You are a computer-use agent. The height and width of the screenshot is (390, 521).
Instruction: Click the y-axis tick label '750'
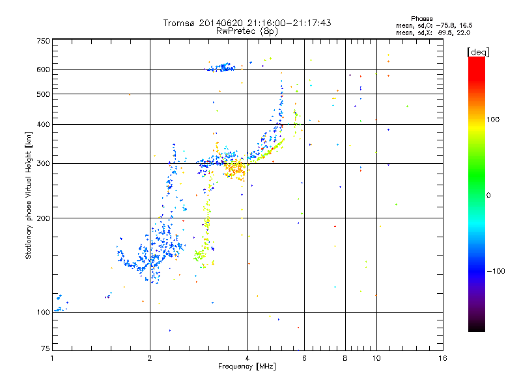[43, 41]
